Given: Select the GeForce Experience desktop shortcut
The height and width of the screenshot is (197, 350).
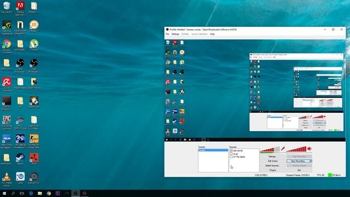Looking at the screenshot, I should (x=7, y=27).
